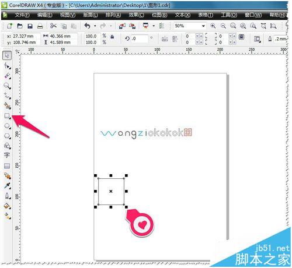Expand the redo history dropdown arrow

pos(111,26)
